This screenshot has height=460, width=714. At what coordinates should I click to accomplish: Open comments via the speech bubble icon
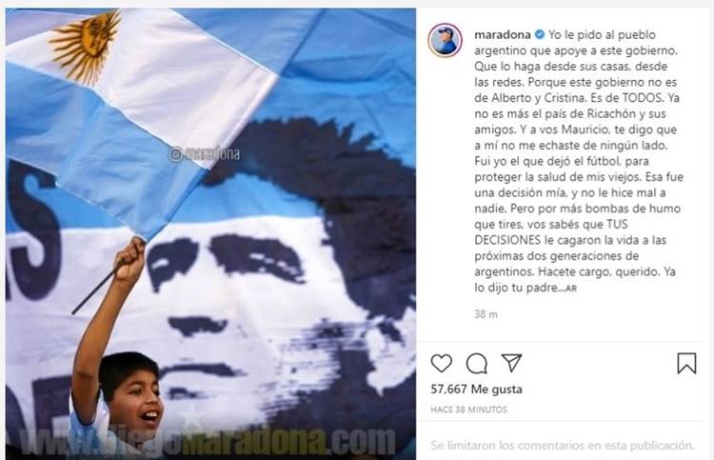click(x=476, y=364)
